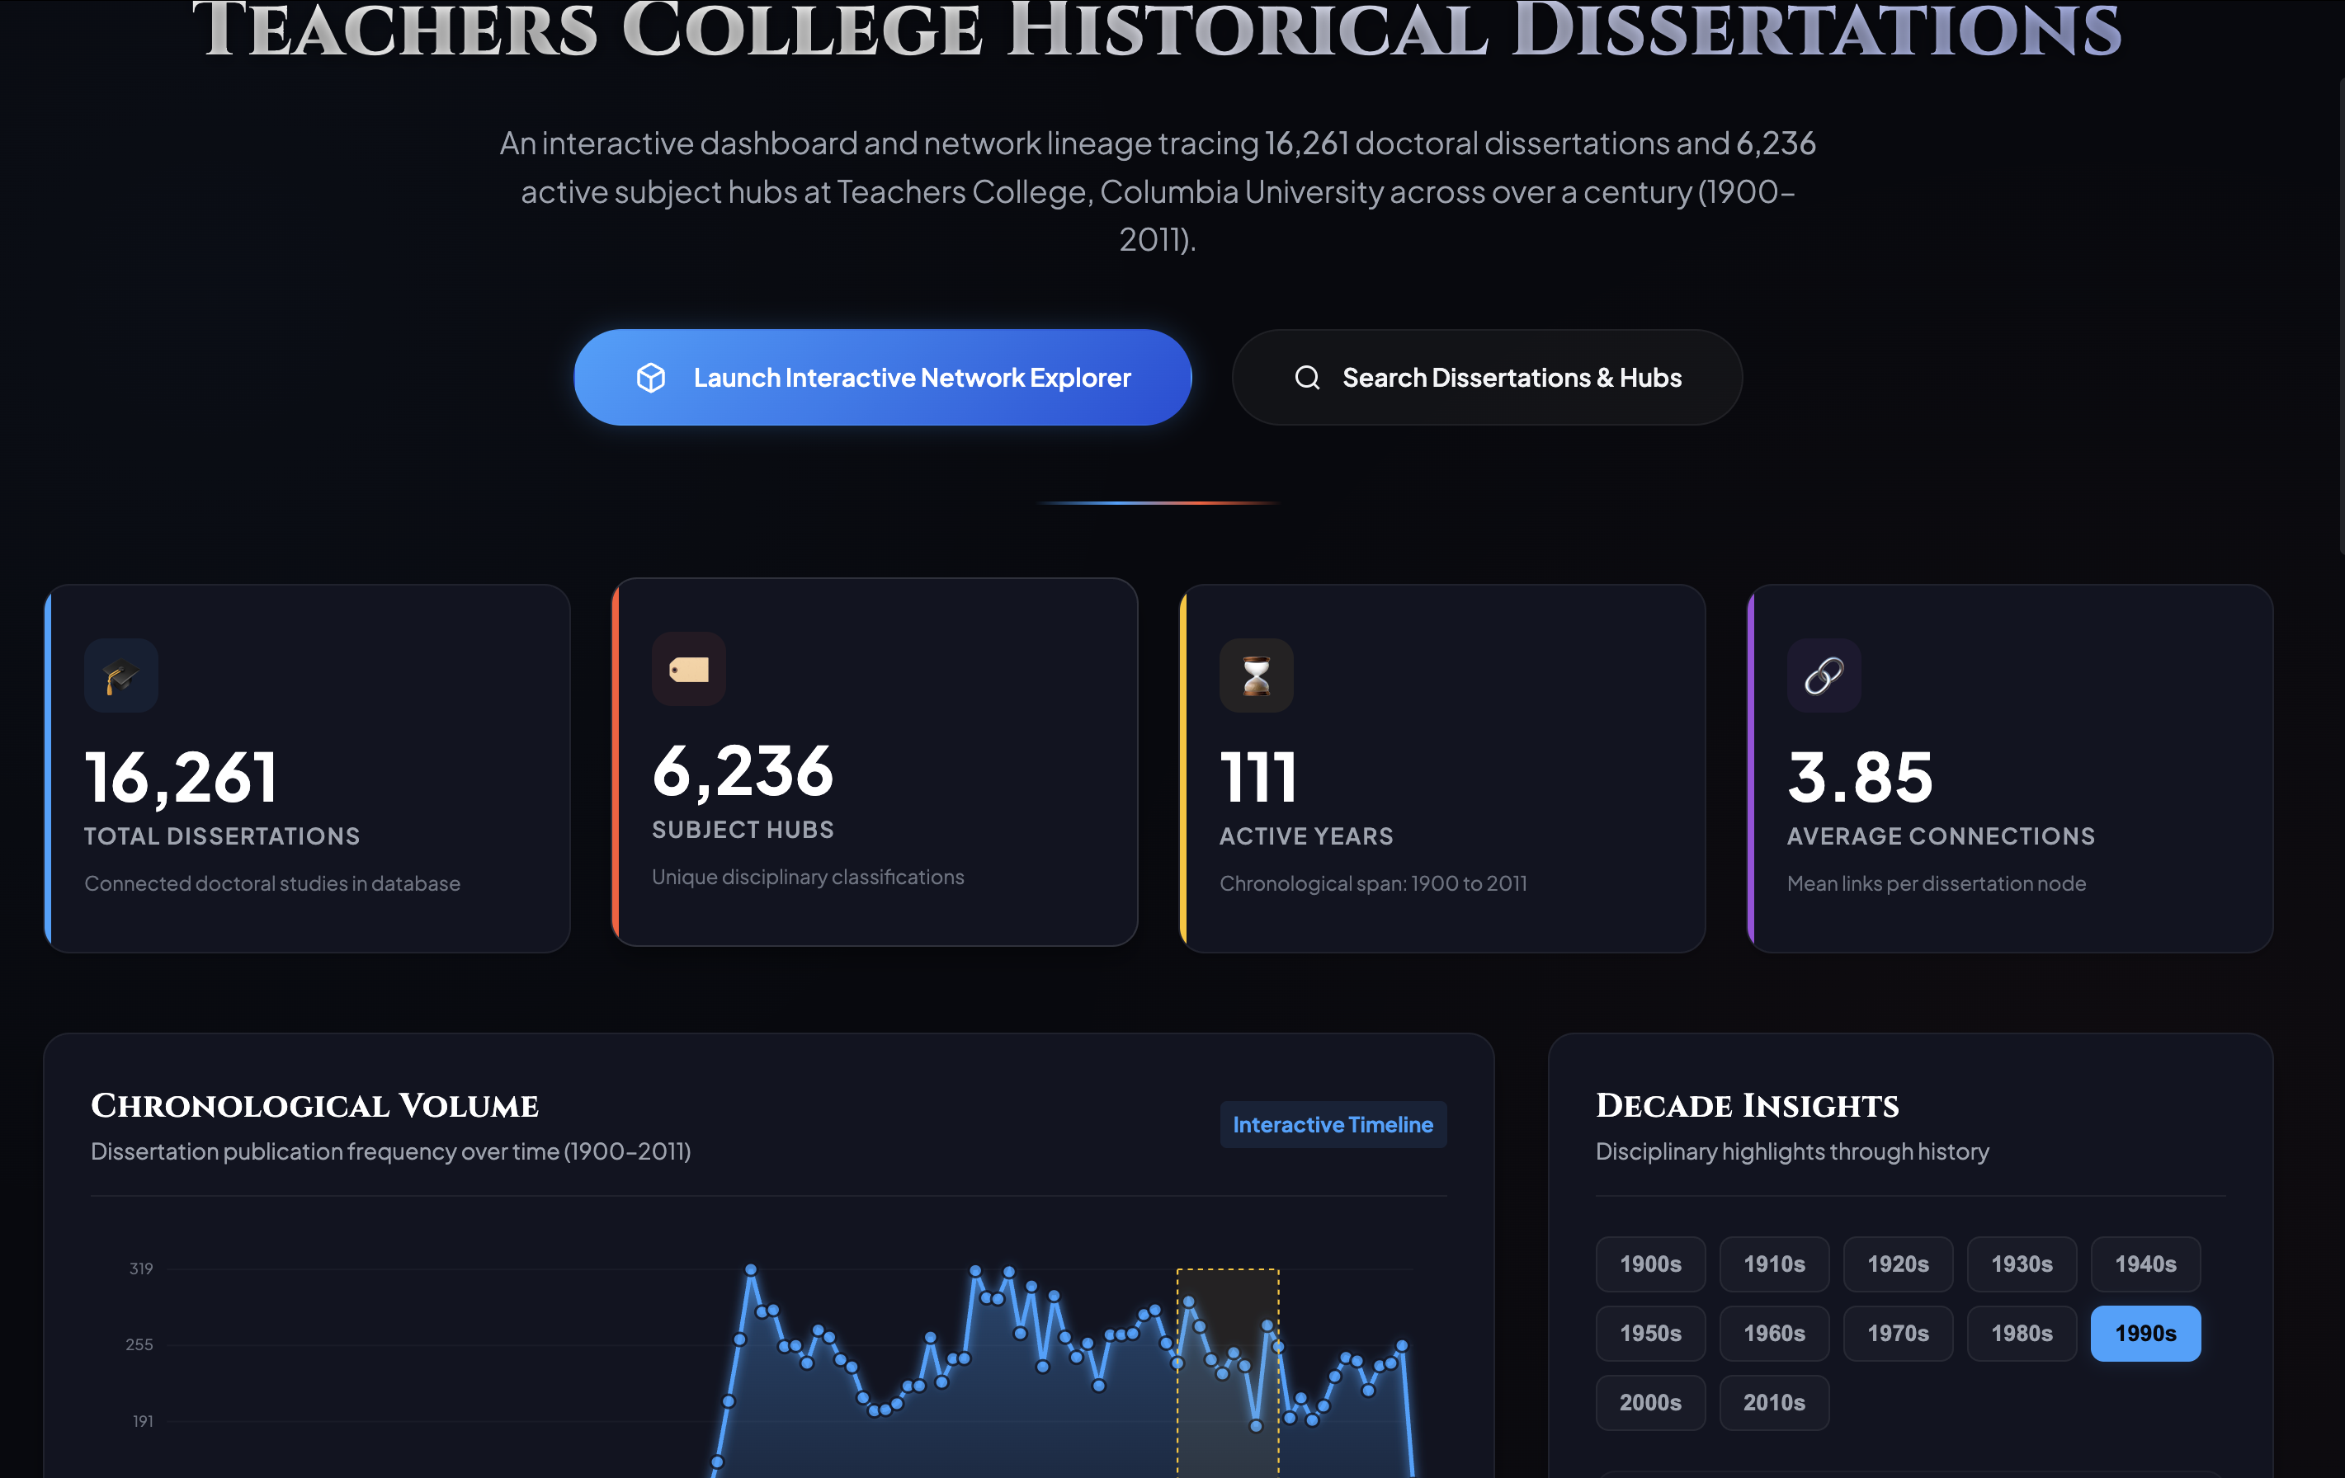Image resolution: width=2345 pixels, height=1478 pixels.
Task: Select the 1910s decade tab
Action: pyautogui.click(x=1774, y=1264)
